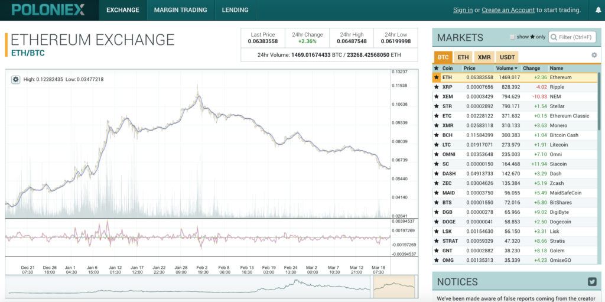Toggle the DASH favorite star
The height and width of the screenshot is (302, 605).
pyautogui.click(x=437, y=174)
